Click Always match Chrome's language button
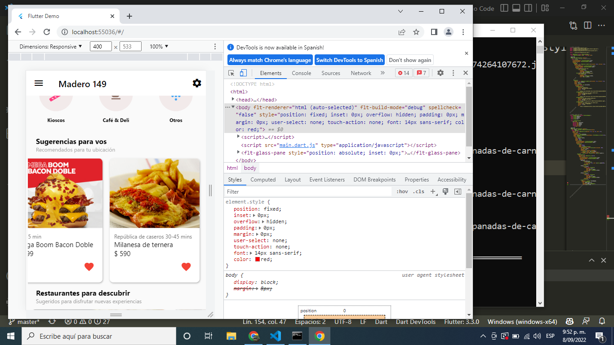 [x=270, y=60]
